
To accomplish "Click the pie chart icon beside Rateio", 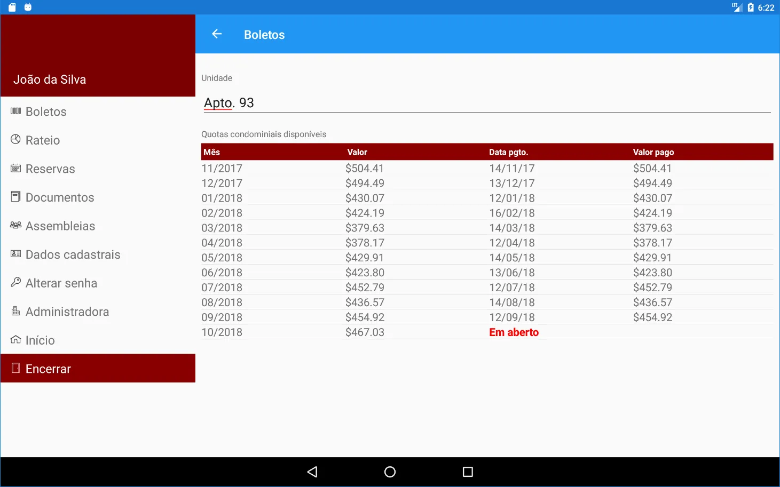I will (x=15, y=140).
